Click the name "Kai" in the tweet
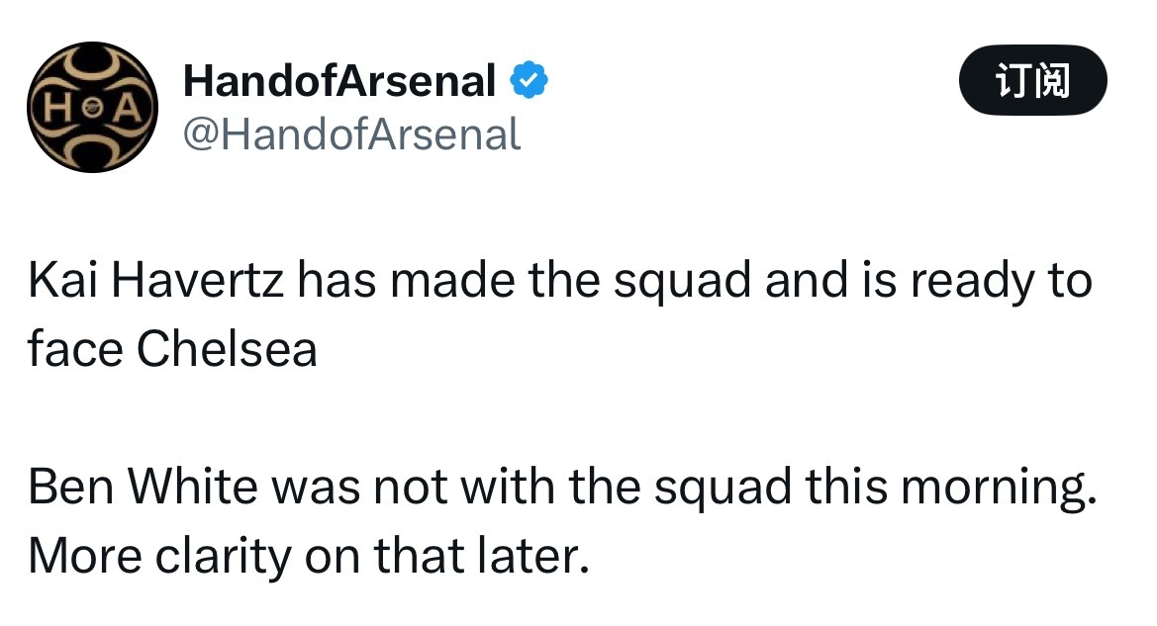This screenshot has height=626, width=1157. pyautogui.click(x=61, y=282)
